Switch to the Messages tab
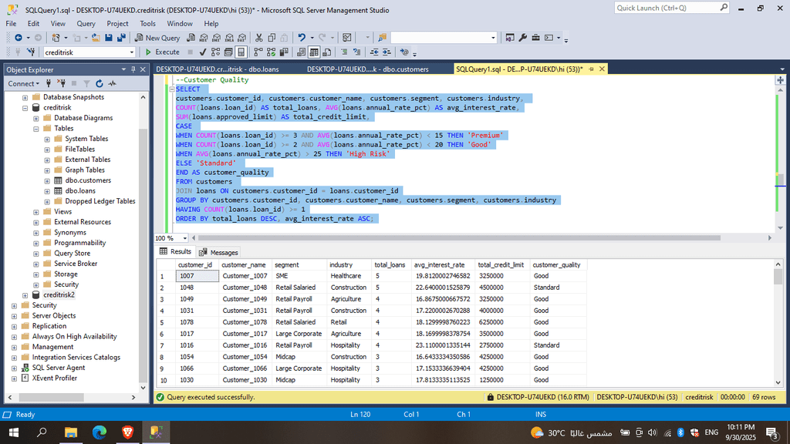 pyautogui.click(x=219, y=252)
